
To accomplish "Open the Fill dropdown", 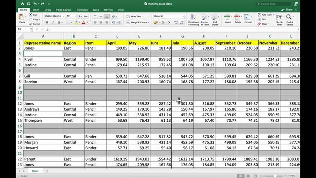I will click(x=262, y=19).
